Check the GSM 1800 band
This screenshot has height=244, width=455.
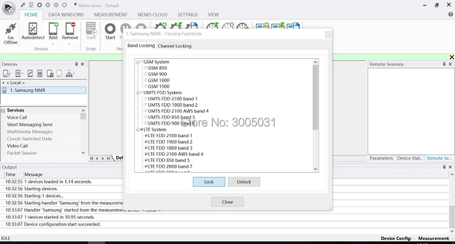click(146, 80)
